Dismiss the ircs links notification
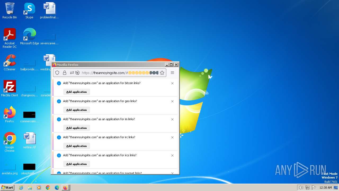Viewport: 339px width, 191px height. 172,155
